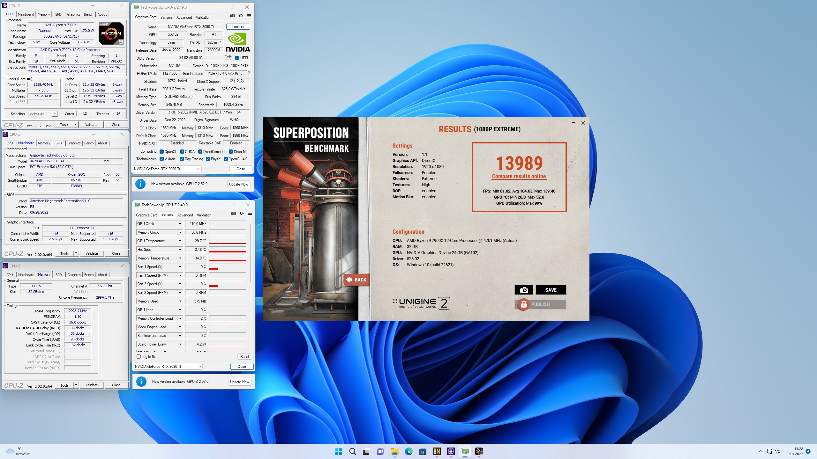
Task: Open GPU selector dropdown in Graphics Card window
Action: point(167,169)
